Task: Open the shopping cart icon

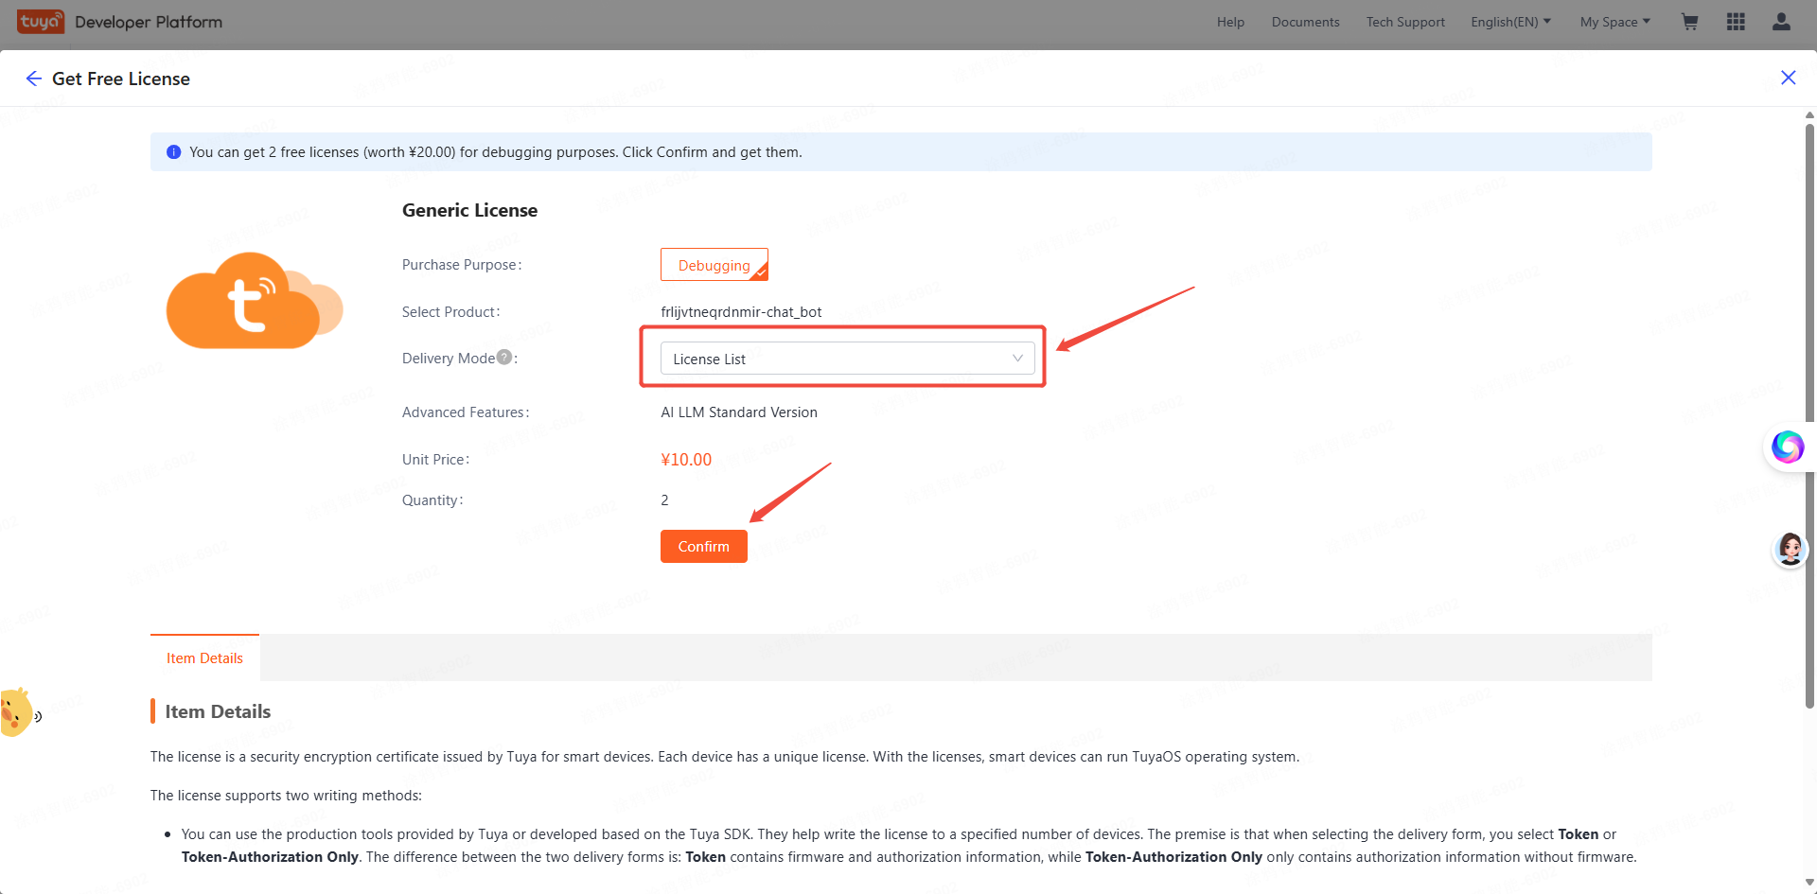Action: click(x=1690, y=22)
